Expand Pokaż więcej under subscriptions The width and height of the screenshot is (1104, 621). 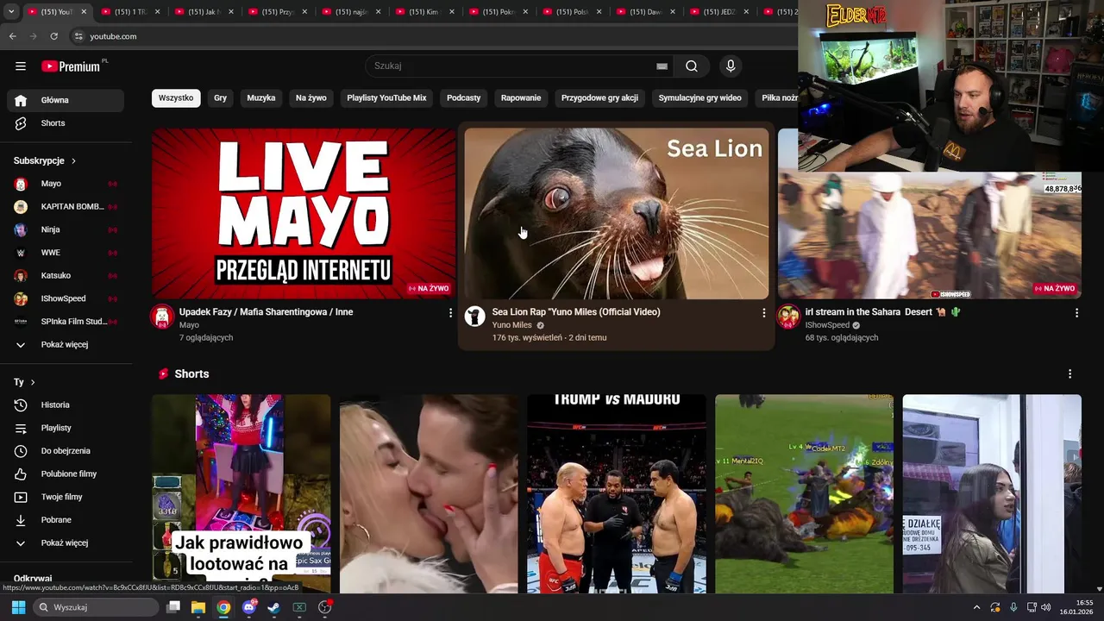pyautogui.click(x=66, y=344)
